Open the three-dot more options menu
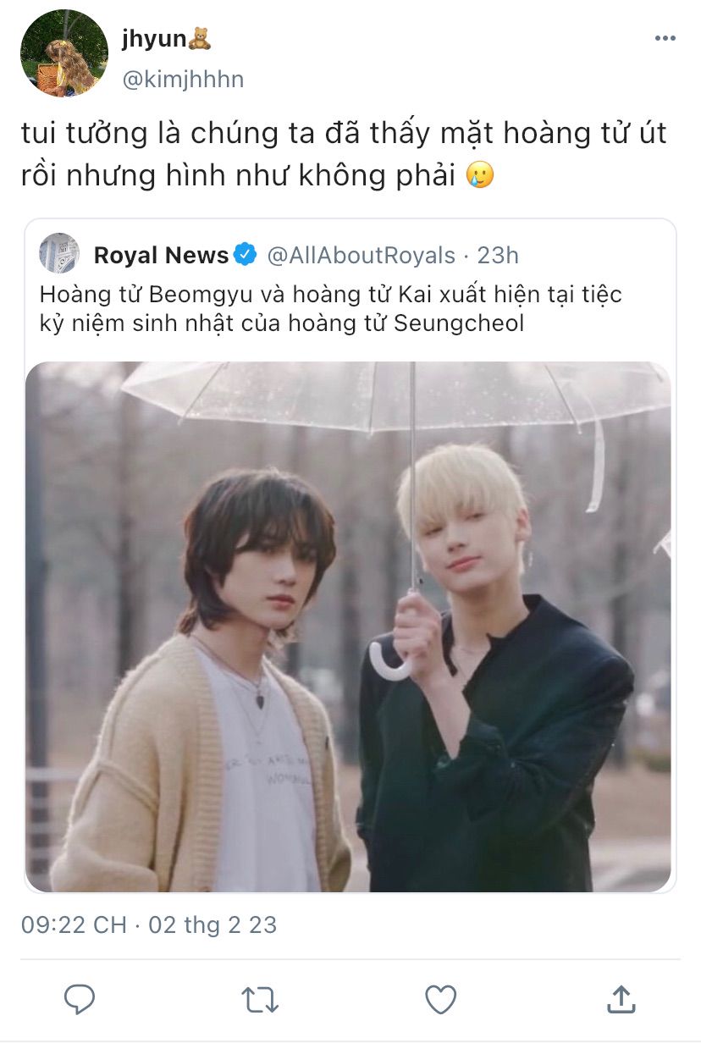This screenshot has width=701, height=1043. 665,38
